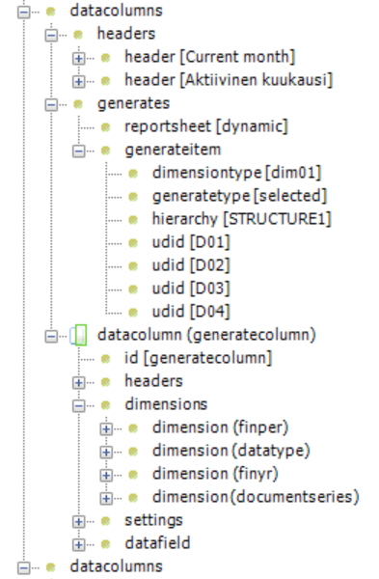Click the bullet icon beside hierarchy [STRUCTURE1]
Screen dimensions: 379x579
pyautogui.click(x=133, y=220)
